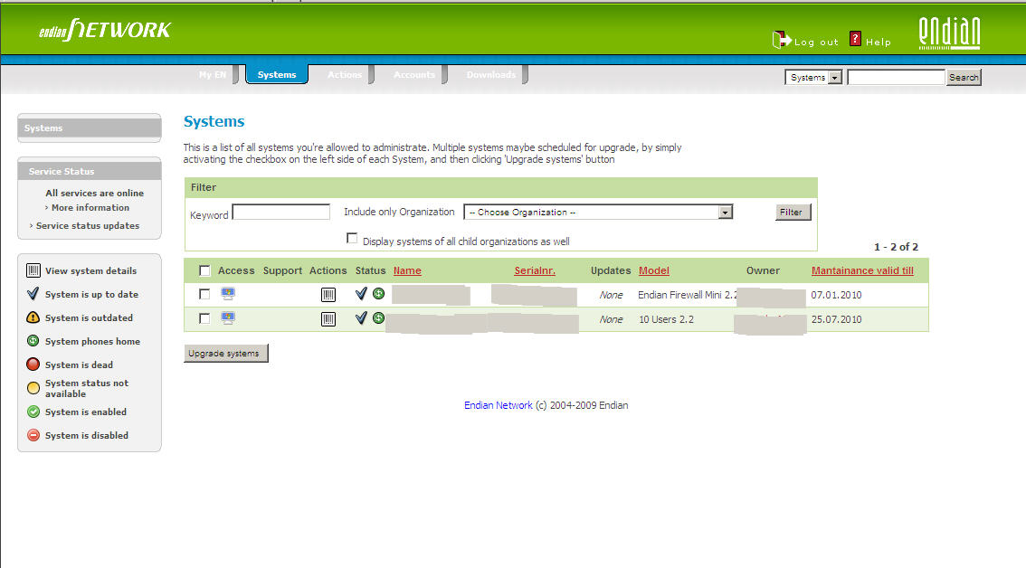Screen dimensions: 1026x568
Task: Enable display systems of all child organizations
Action: (353, 239)
